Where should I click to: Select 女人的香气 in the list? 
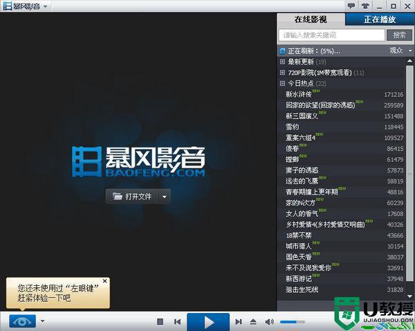click(x=342, y=214)
